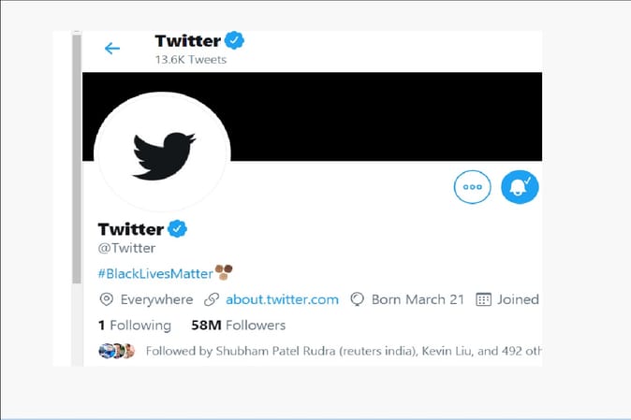Click the chain link icon

pyautogui.click(x=211, y=299)
